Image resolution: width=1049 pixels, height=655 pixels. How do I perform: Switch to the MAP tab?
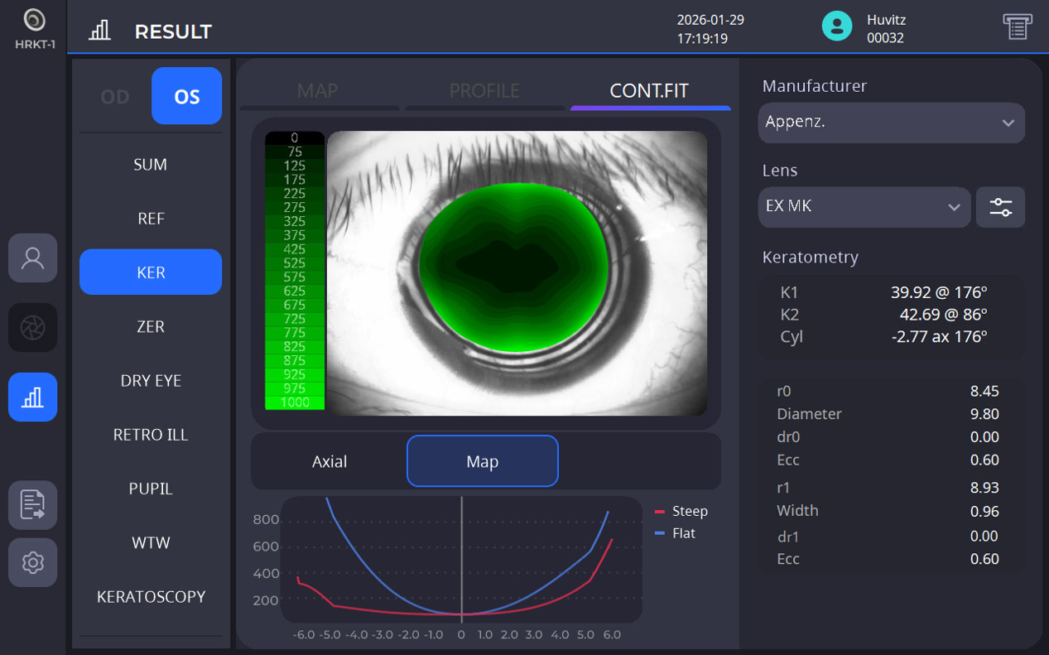click(x=318, y=90)
